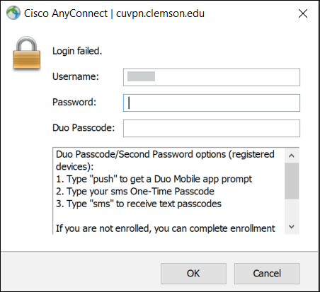320x292 pixels.
Task: Click the 'Type "sms"' text passcodes line
Action: tap(139, 204)
